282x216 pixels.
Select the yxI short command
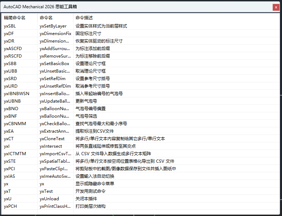(x=7, y=146)
